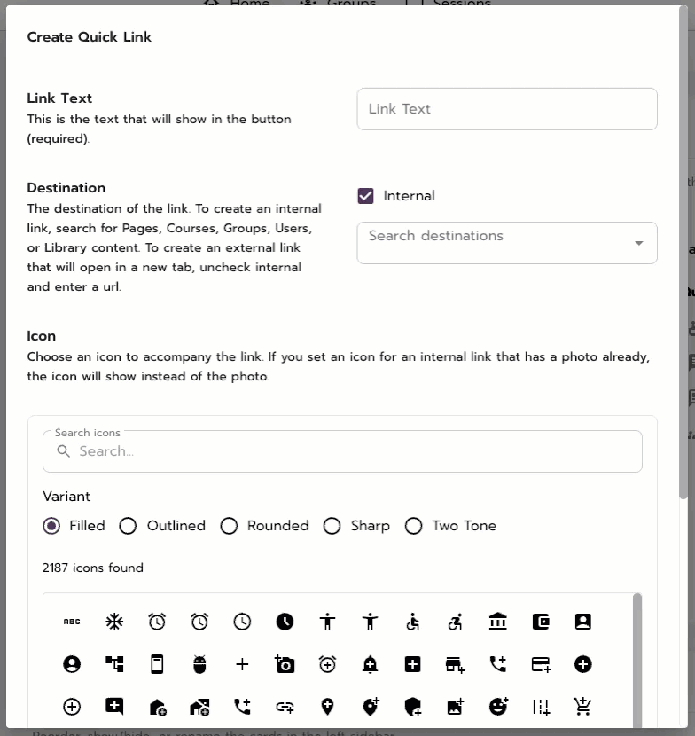Choose the single house add home icon
Viewport: 695px width, 736px height.
coord(157,707)
